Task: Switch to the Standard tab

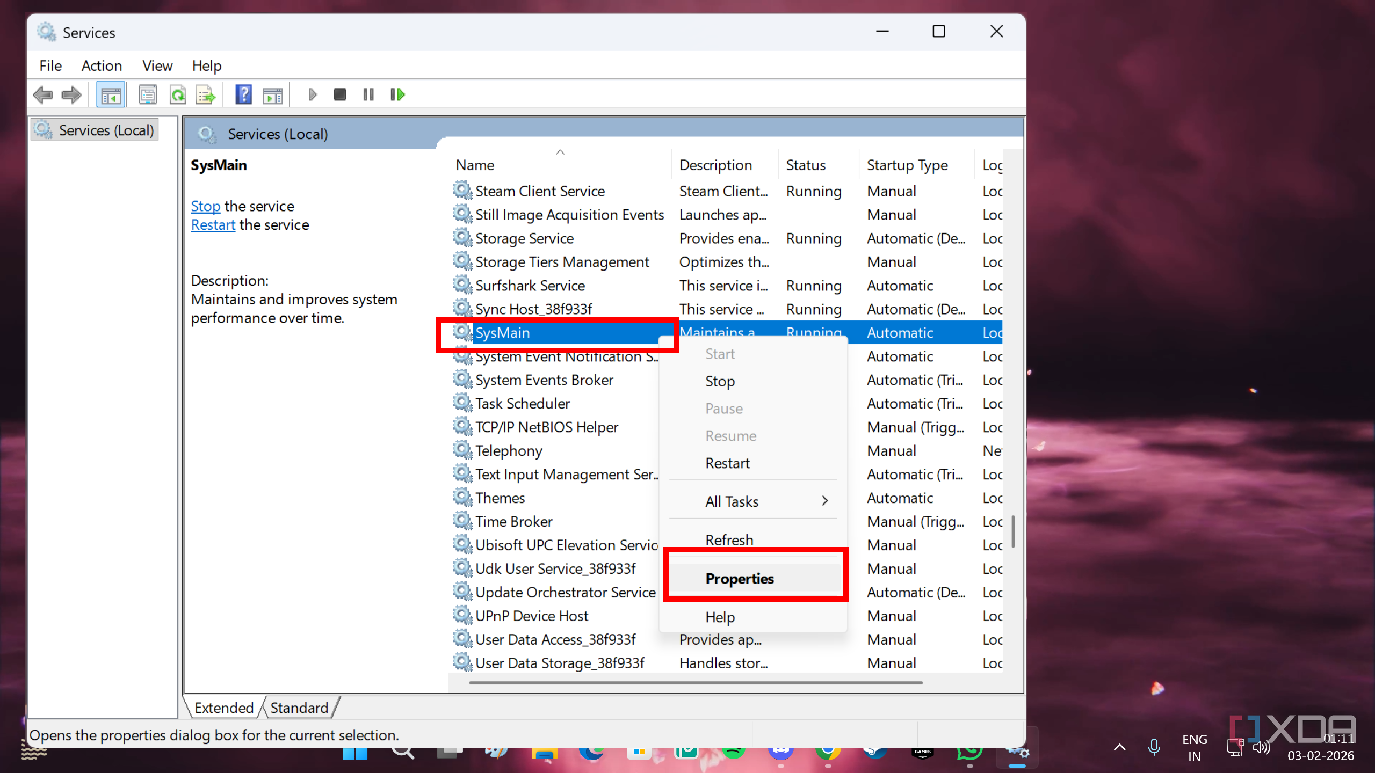Action: [299, 708]
